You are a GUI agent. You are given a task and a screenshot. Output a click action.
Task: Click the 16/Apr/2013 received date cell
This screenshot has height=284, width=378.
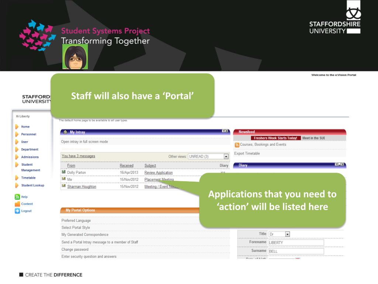129,172
